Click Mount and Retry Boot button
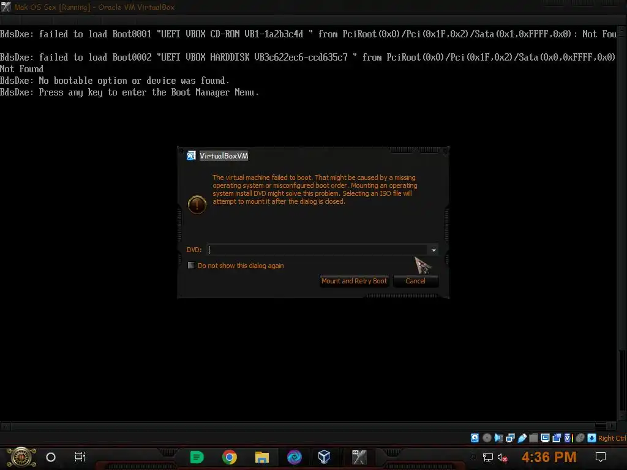 [355, 281]
